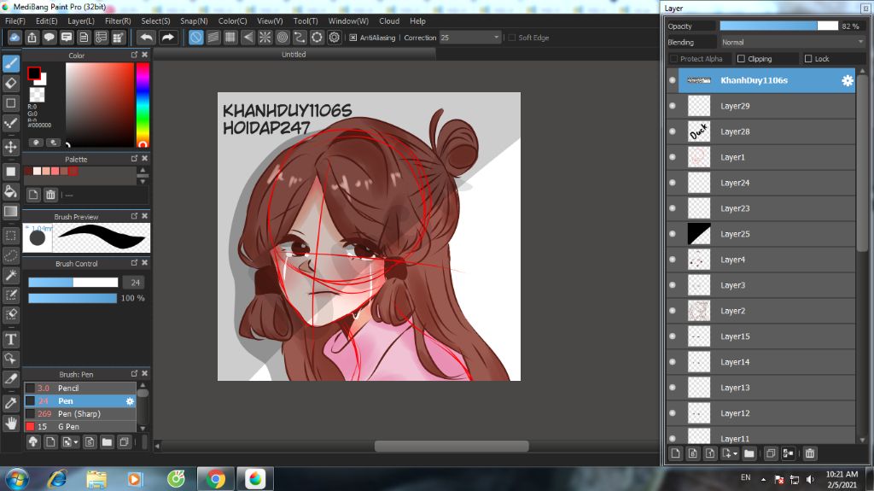Screen dimensions: 874x491
Task: Expand add-layer type dropdown in Layer panel
Action: 735,453
